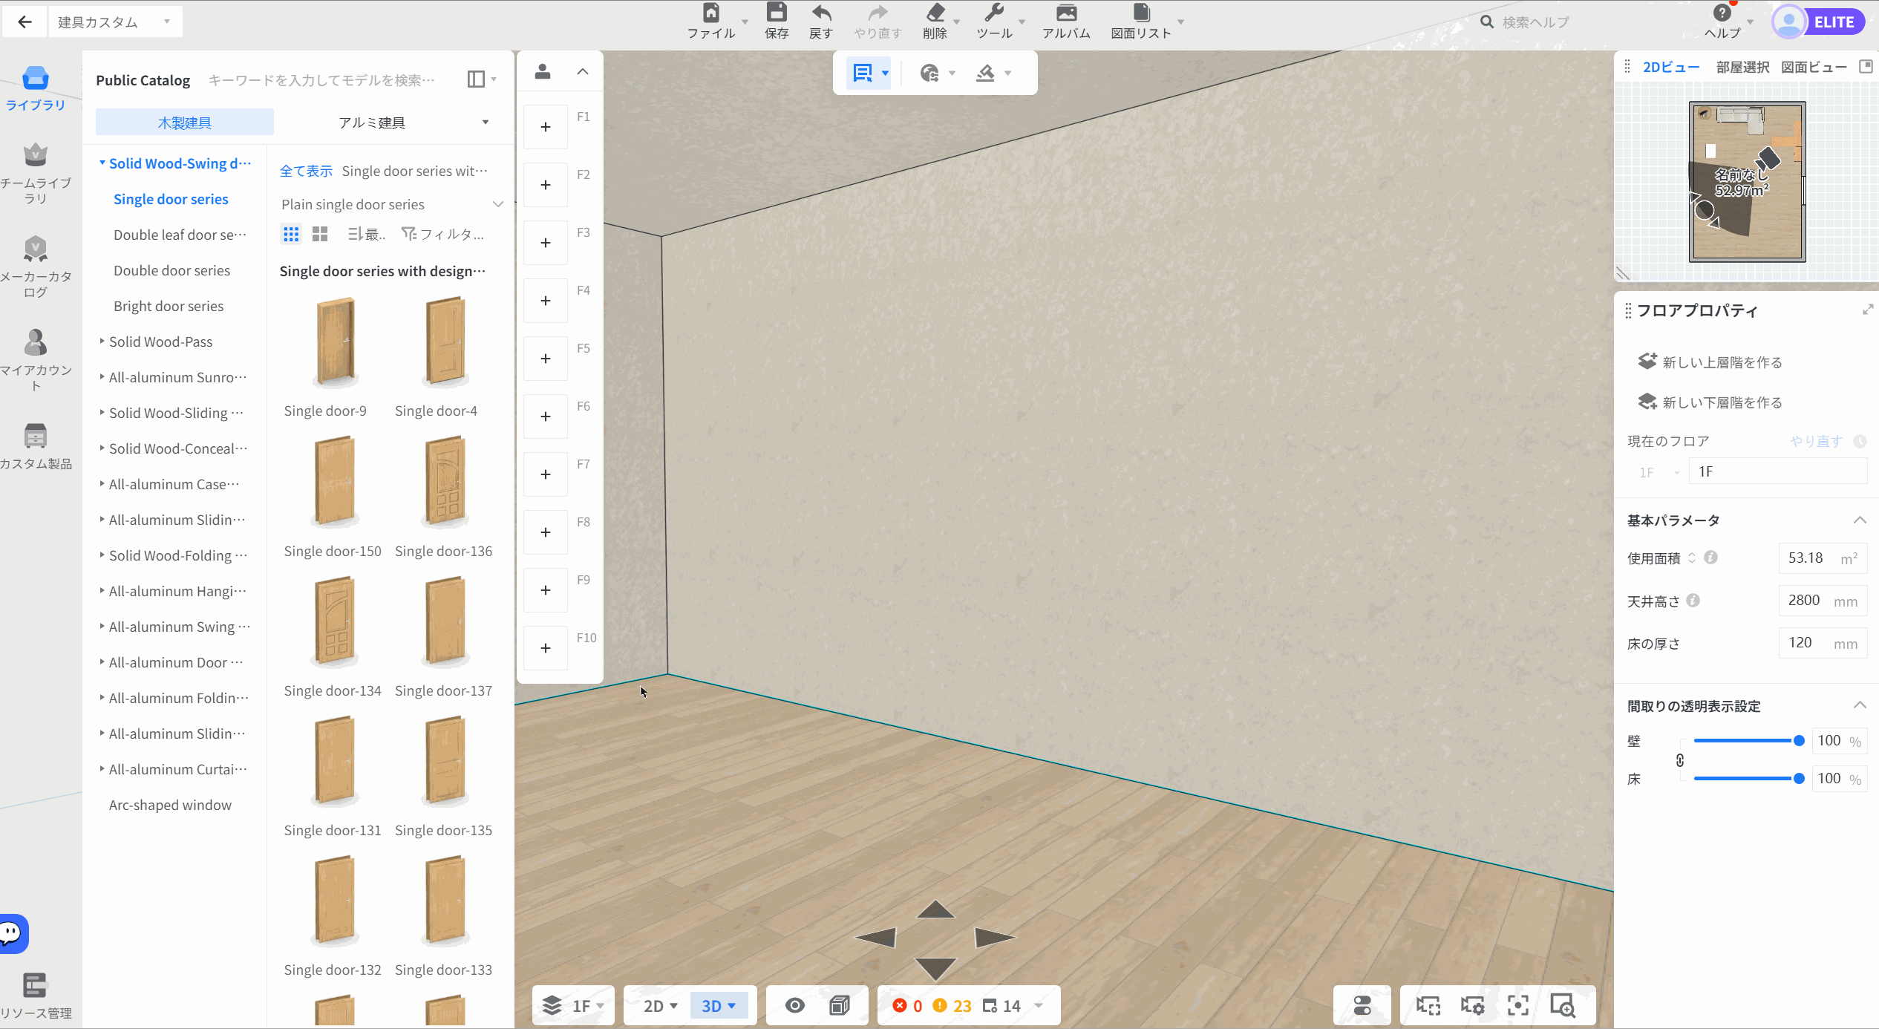Viewport: 1879px width, 1029px height.
Task: Add camera view to F5 slot
Action: pyautogui.click(x=546, y=359)
